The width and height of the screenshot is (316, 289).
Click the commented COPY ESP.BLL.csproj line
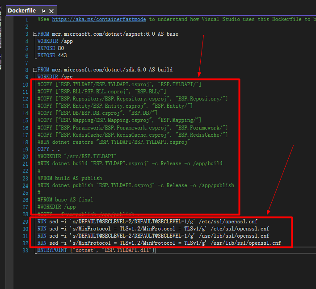point(102,92)
